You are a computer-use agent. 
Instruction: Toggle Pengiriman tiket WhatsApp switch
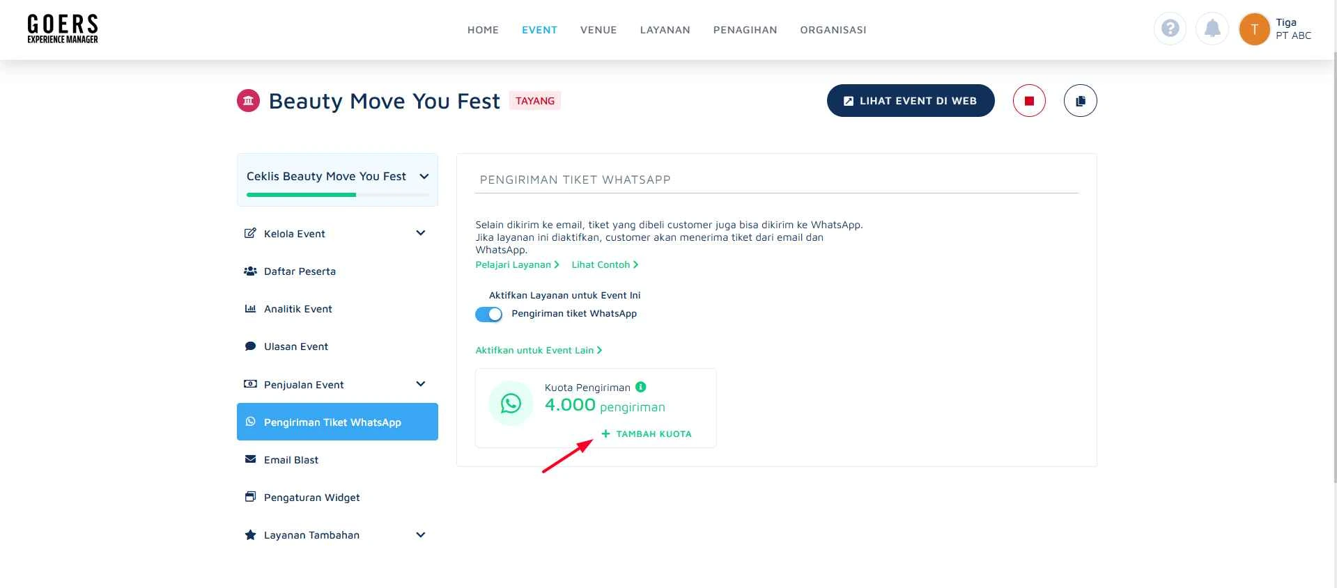(x=488, y=314)
